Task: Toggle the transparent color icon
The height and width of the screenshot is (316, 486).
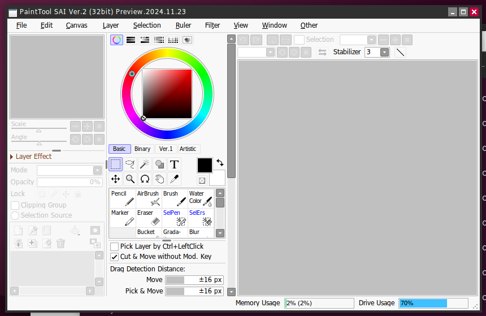Action: point(202,180)
